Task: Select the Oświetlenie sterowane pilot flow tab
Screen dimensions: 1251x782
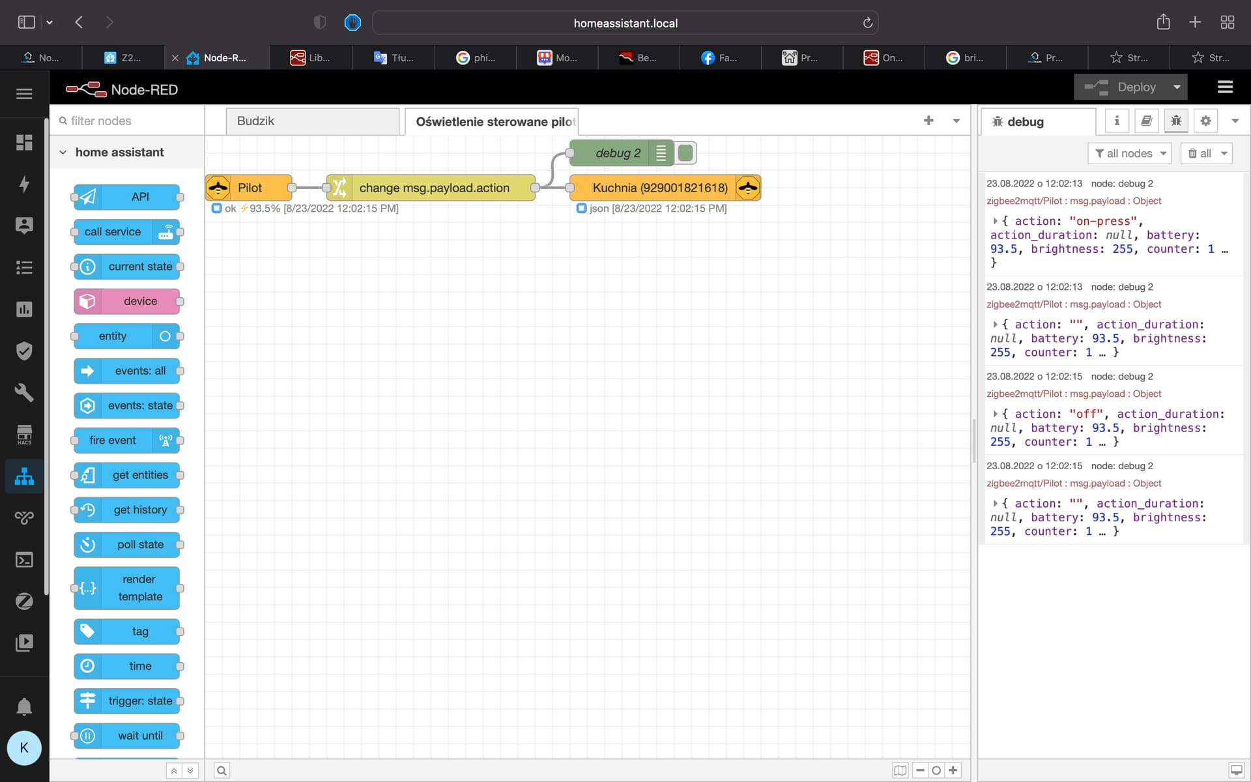Action: (x=492, y=121)
